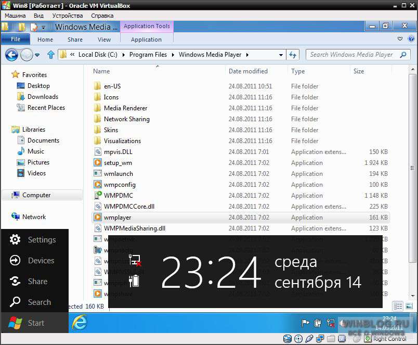Select the wmlaunch application icon
Screen dimensions: 418x345
pyautogui.click(x=98, y=173)
